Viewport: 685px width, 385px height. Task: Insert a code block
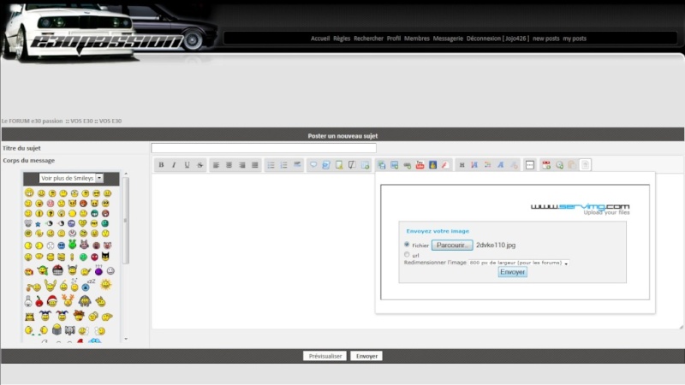(326, 164)
